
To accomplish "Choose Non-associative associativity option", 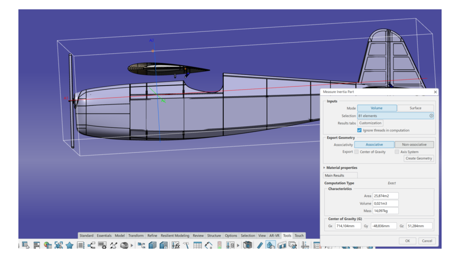I will click(x=414, y=145).
